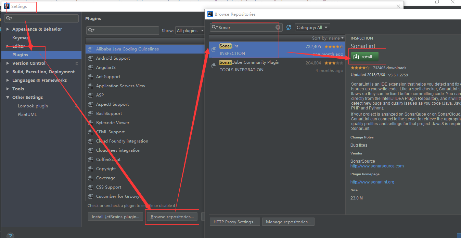Open the sonarsource.com vendor link

[x=377, y=166]
